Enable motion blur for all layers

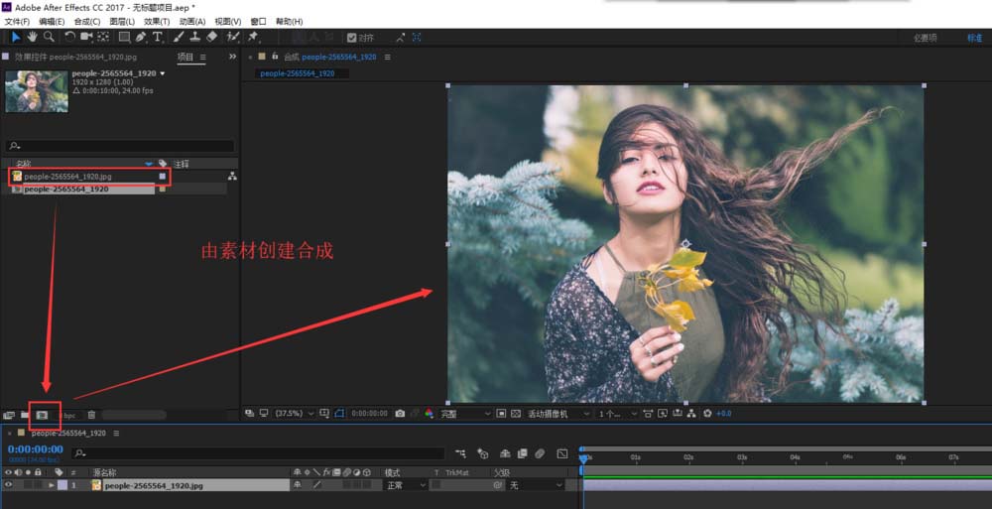pyautogui.click(x=540, y=453)
